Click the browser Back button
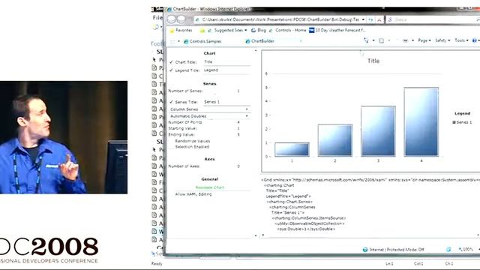This screenshot has width=480, height=270. tap(172, 19)
